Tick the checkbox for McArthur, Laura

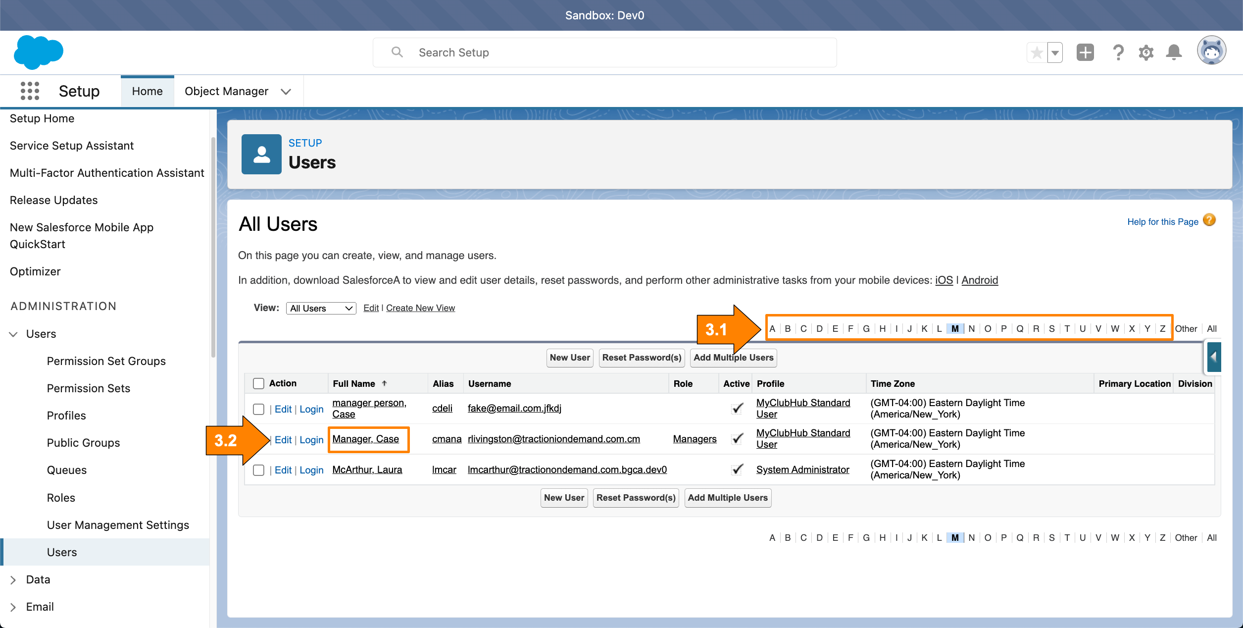(258, 470)
